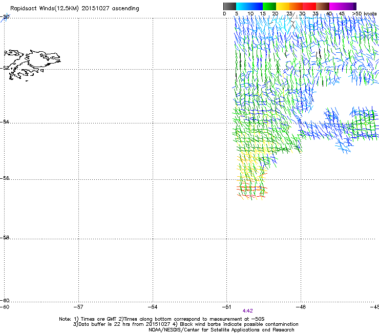This screenshot has height=333, width=379.
Task: Click the -48 longitude axis label
Action: [x=301, y=307]
